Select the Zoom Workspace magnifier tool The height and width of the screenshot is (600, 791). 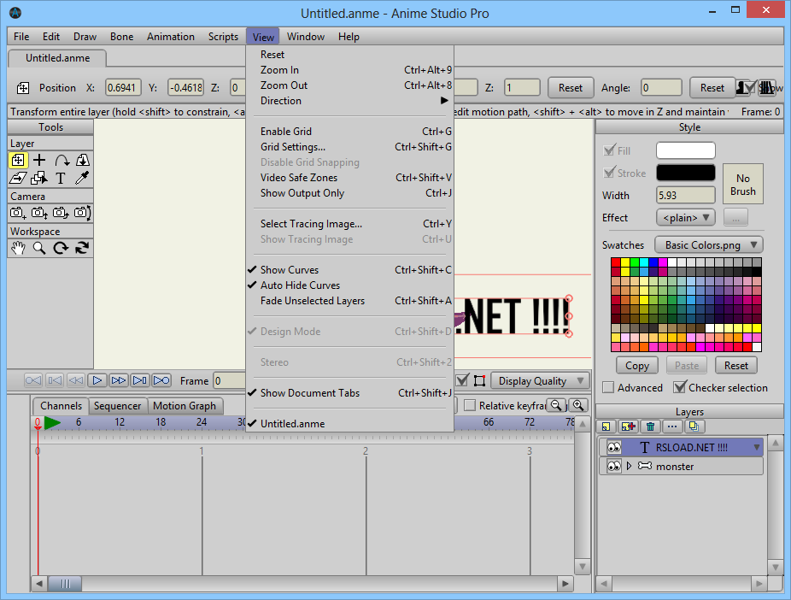(x=39, y=248)
